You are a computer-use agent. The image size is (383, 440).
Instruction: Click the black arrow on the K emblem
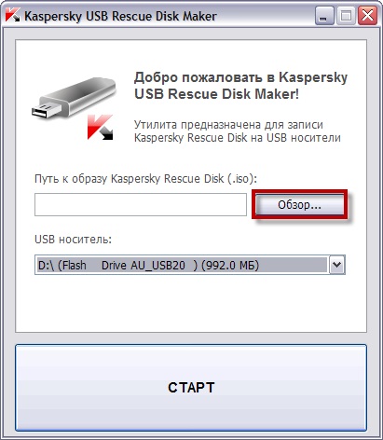tap(107, 132)
